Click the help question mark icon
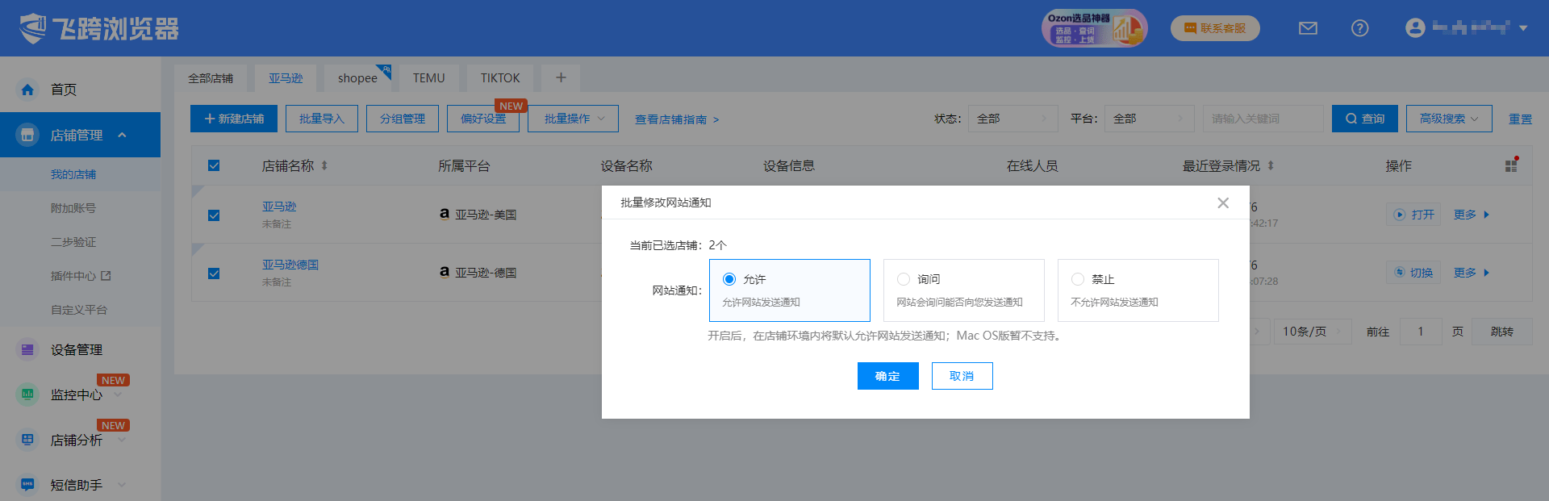This screenshot has height=501, width=1549. (1359, 28)
